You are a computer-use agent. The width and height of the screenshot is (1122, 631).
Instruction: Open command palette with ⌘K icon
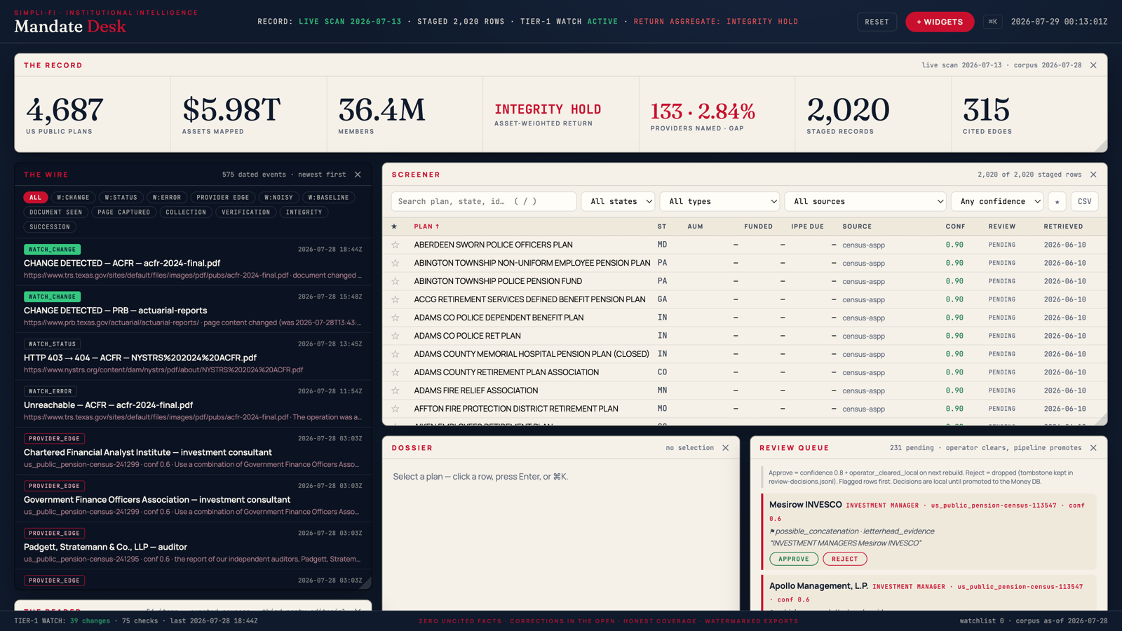click(x=992, y=22)
